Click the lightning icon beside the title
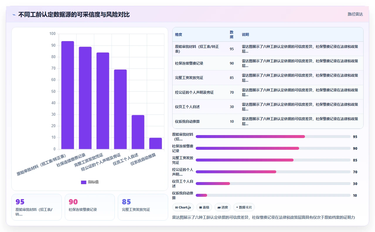Viewport: 375px width, 232px height. pyautogui.click(x=14, y=15)
